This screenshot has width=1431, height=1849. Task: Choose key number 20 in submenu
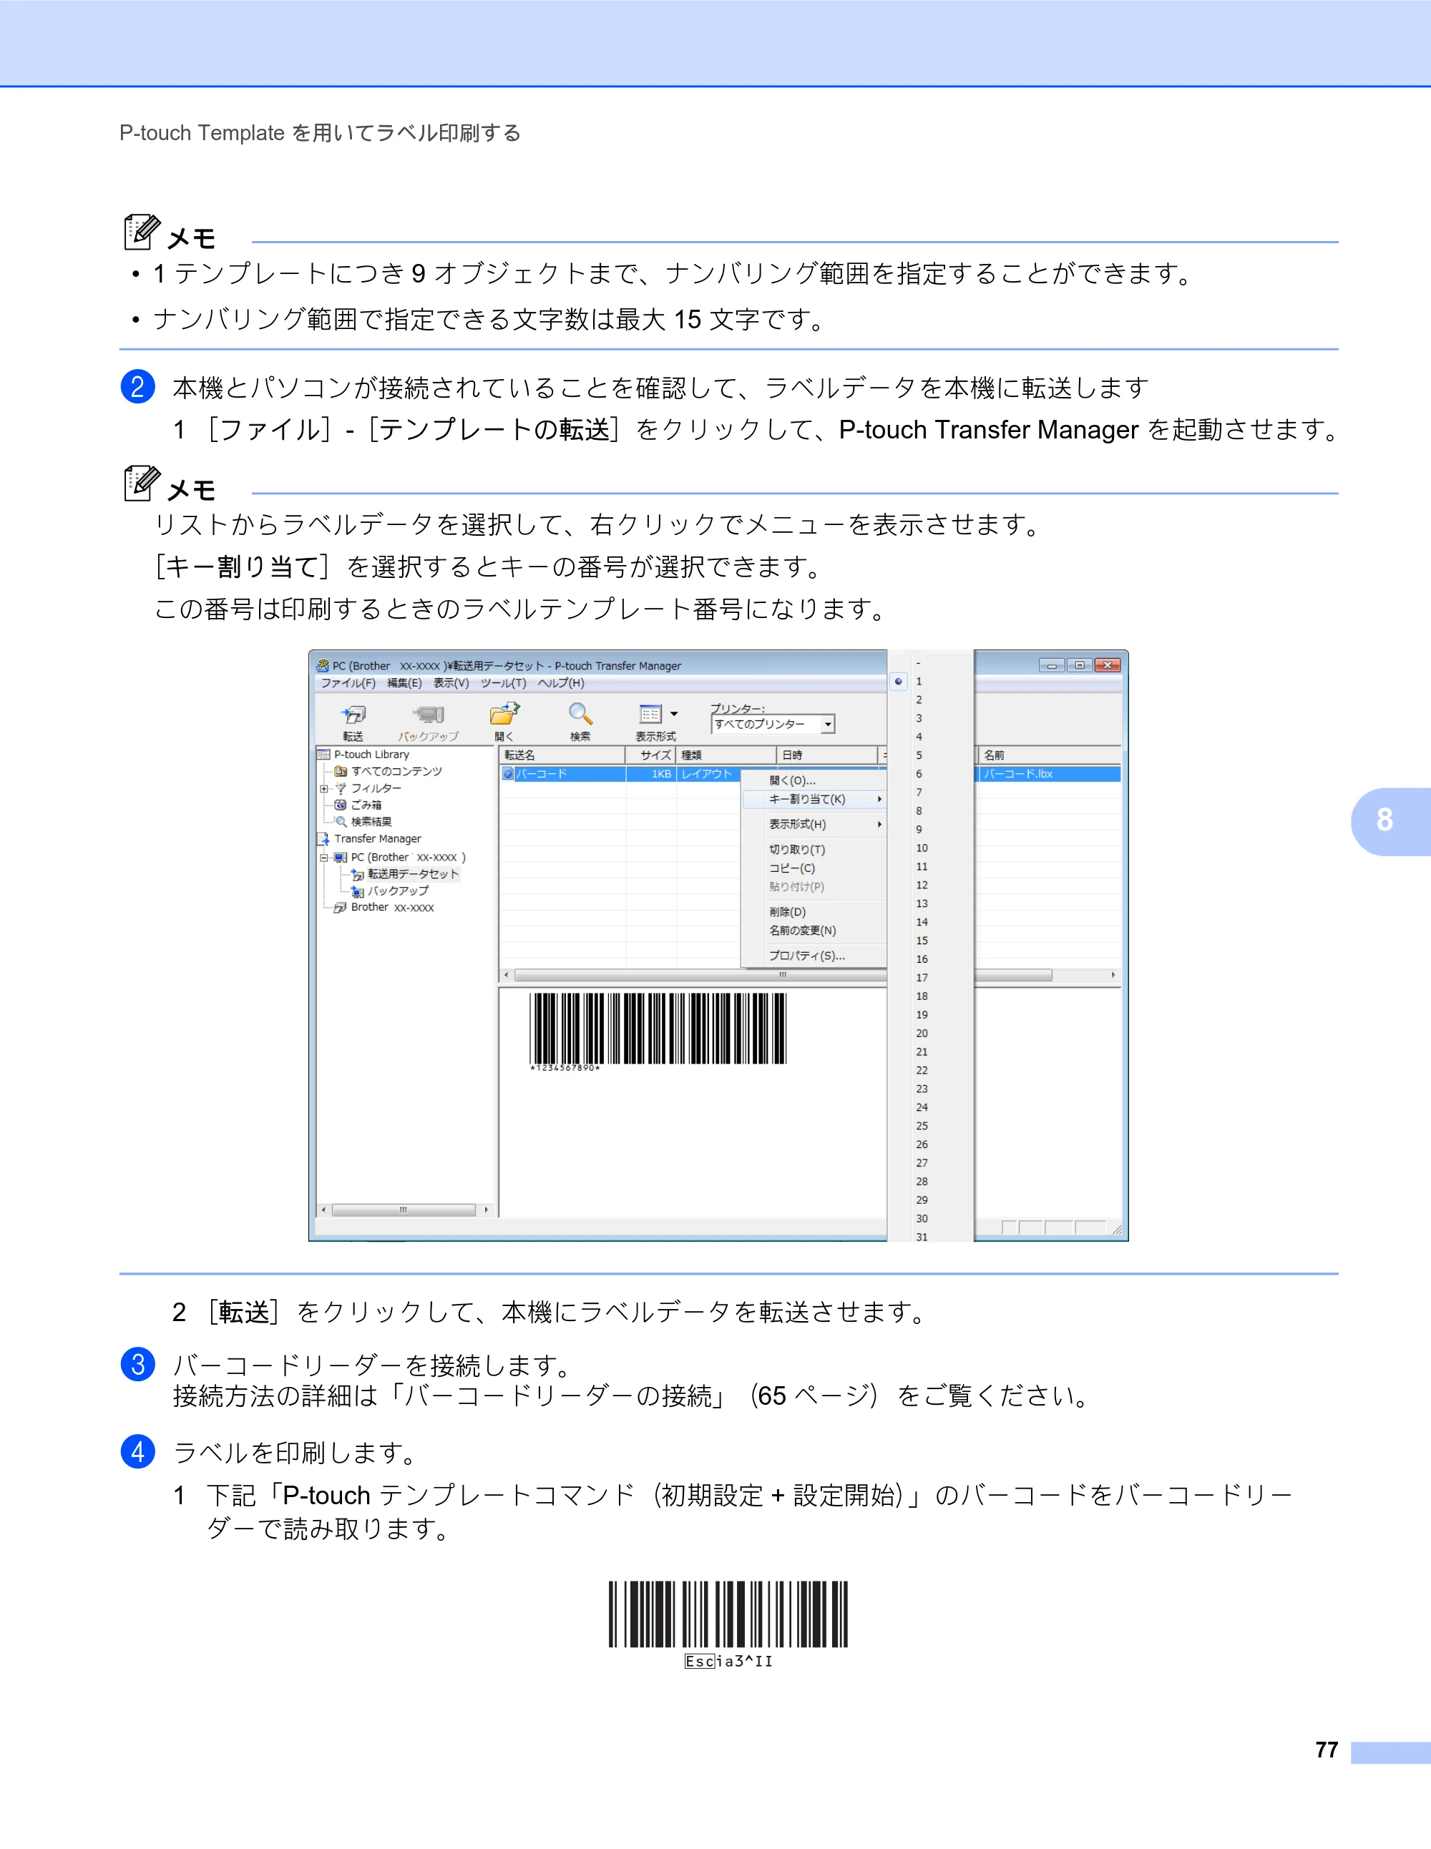click(922, 1034)
